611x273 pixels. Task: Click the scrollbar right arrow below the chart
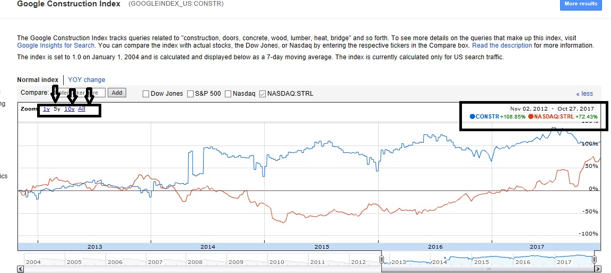pos(597,269)
